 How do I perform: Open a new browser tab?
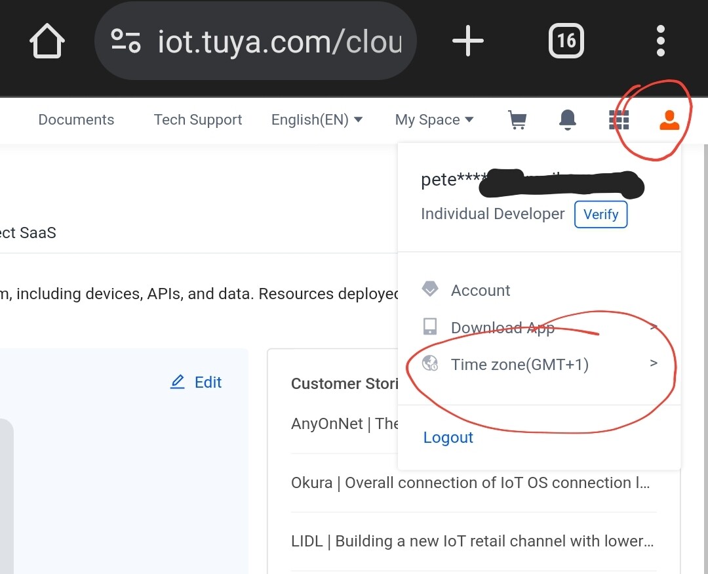click(468, 41)
